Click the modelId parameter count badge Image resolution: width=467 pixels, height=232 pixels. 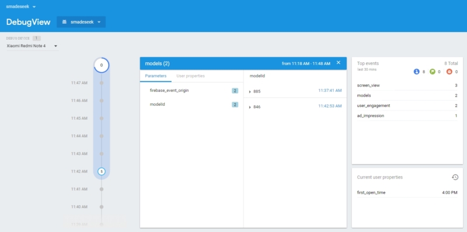point(235,105)
